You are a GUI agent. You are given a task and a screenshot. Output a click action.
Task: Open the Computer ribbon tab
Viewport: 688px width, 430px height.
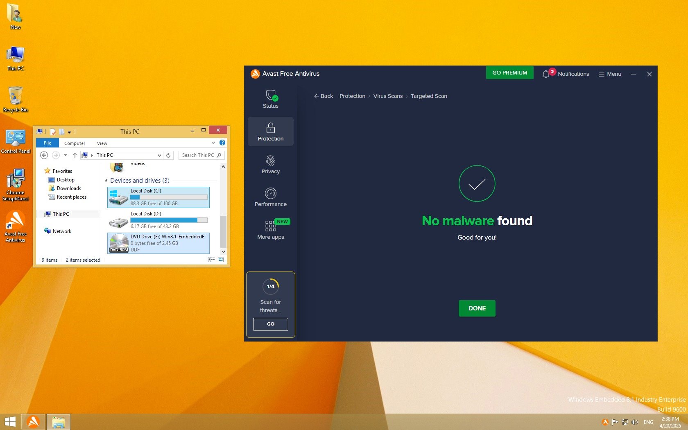tap(75, 143)
